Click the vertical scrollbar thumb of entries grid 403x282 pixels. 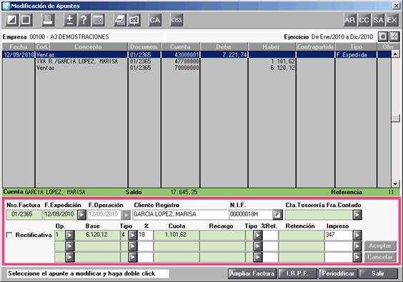tap(395, 118)
